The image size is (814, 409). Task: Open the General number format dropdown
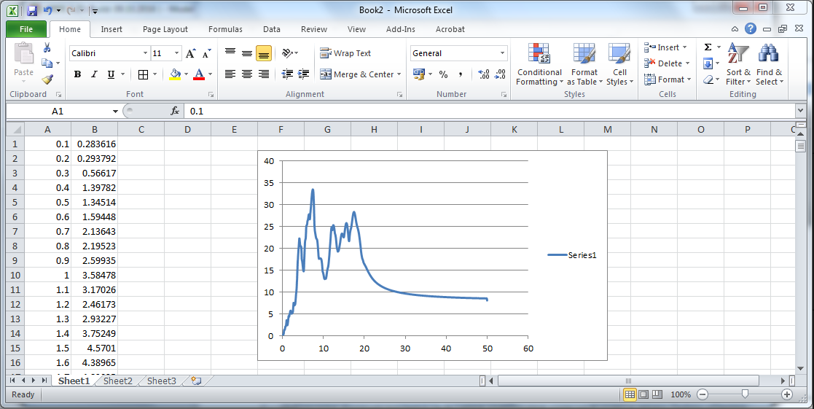click(x=502, y=53)
